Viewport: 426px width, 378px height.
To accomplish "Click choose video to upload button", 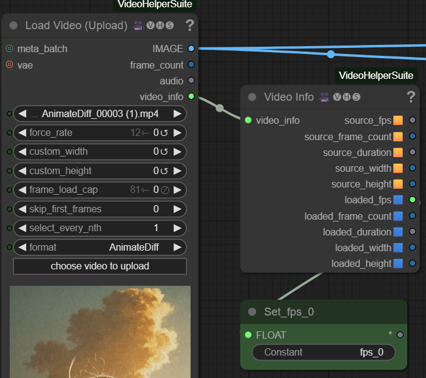I will coord(100,266).
